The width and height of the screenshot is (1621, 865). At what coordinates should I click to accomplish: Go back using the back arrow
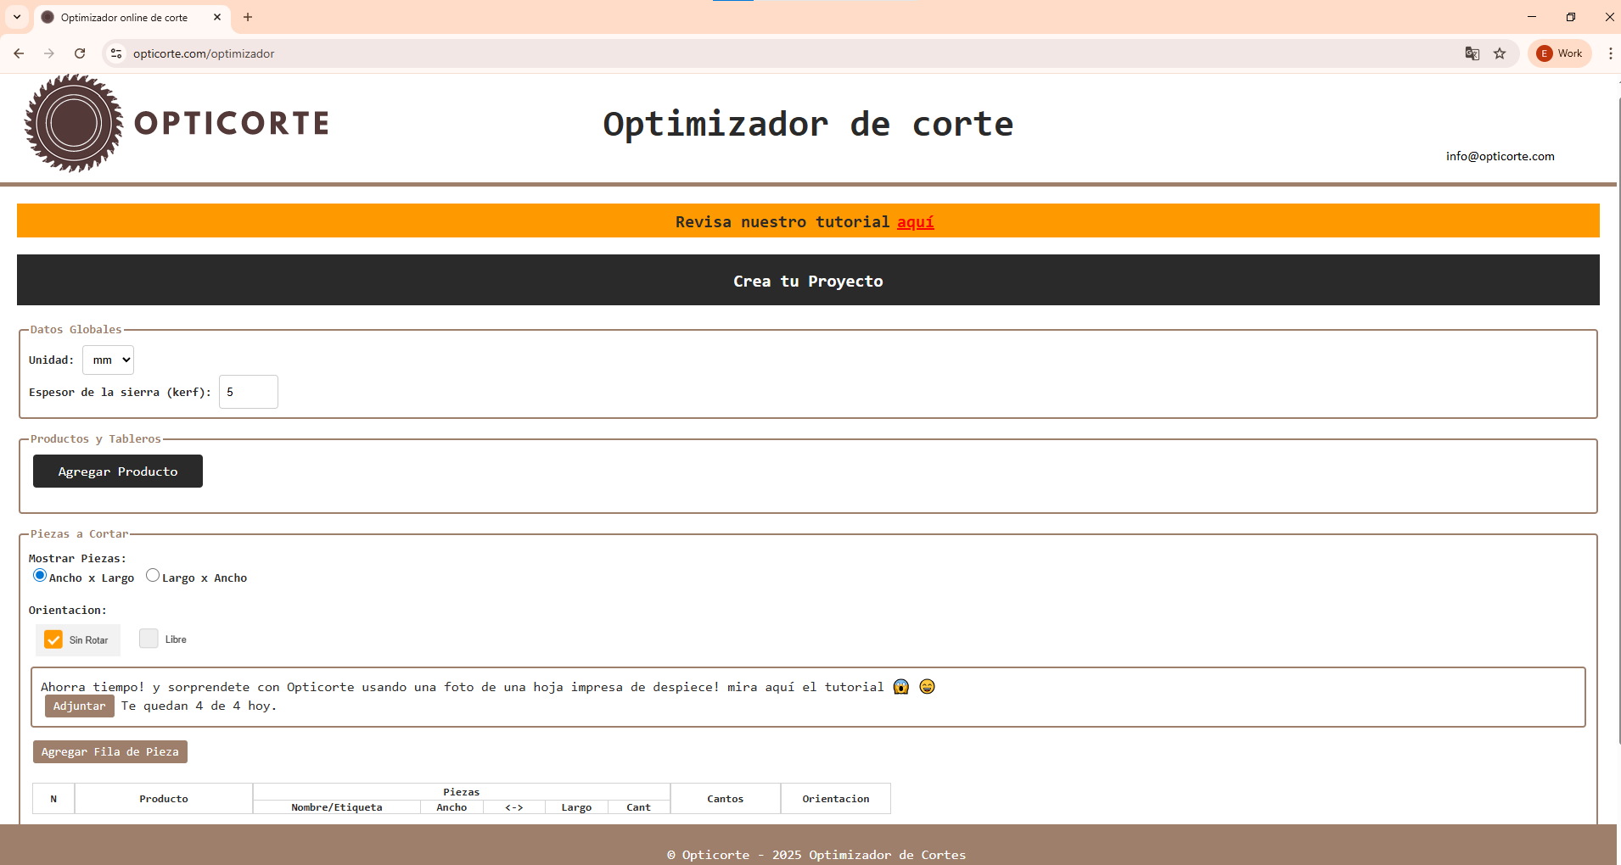coord(19,53)
